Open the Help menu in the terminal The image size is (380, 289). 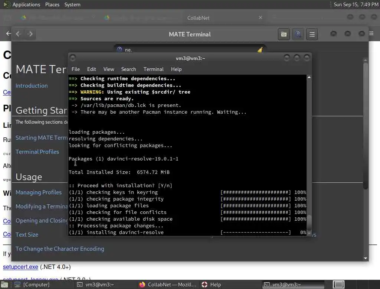tap(176, 69)
